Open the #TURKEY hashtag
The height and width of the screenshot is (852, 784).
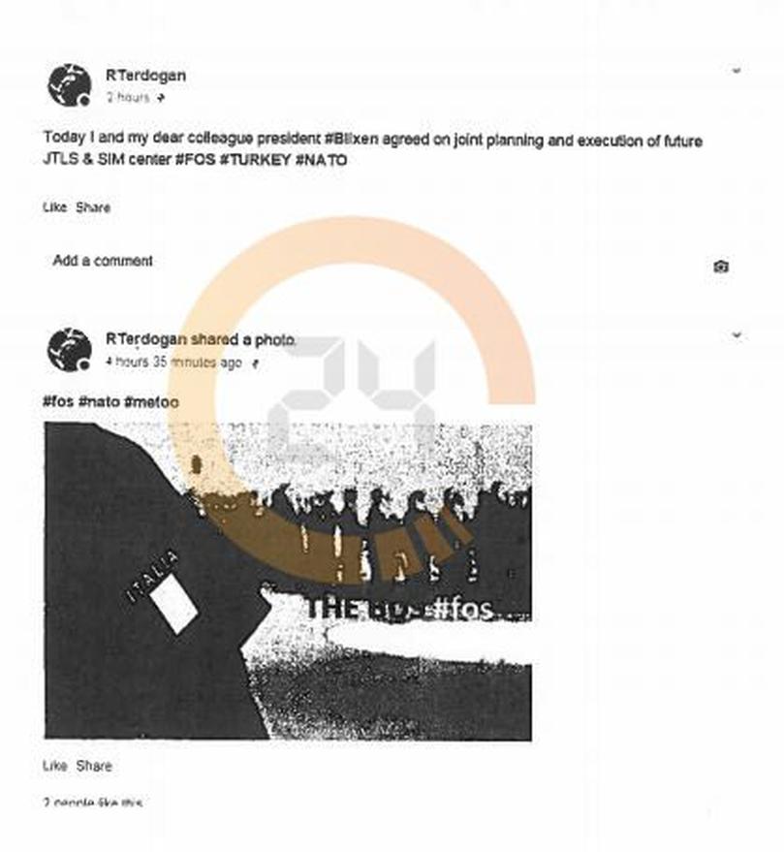pyautogui.click(x=255, y=160)
